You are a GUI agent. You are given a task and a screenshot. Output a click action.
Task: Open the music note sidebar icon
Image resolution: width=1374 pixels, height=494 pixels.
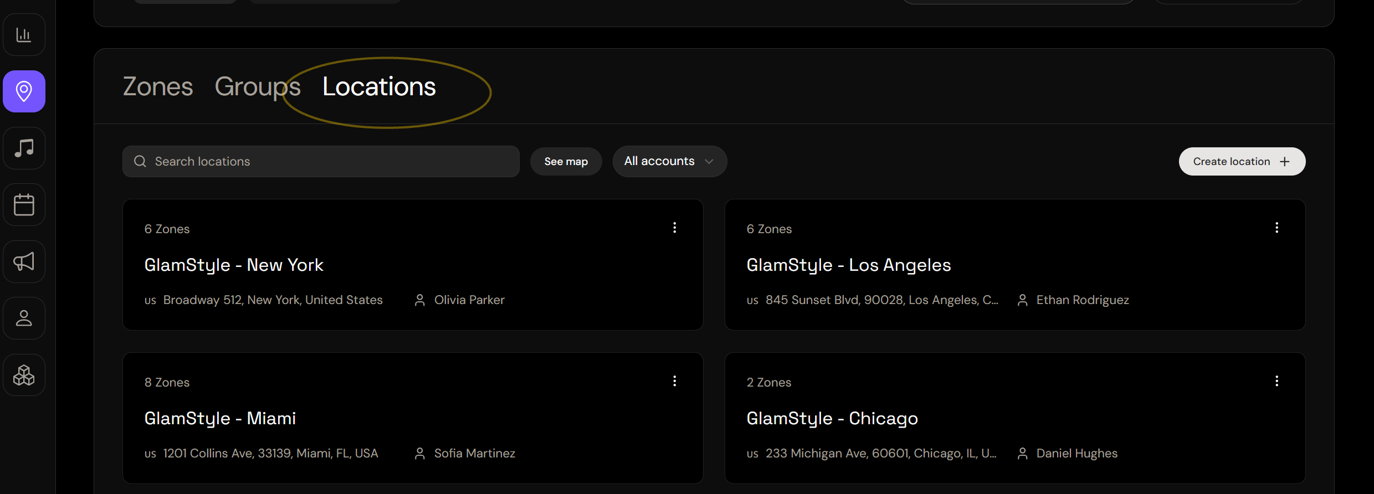pyautogui.click(x=24, y=148)
